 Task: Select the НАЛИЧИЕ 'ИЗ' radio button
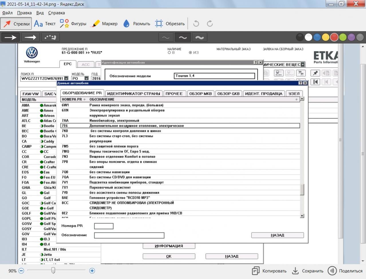190,53
